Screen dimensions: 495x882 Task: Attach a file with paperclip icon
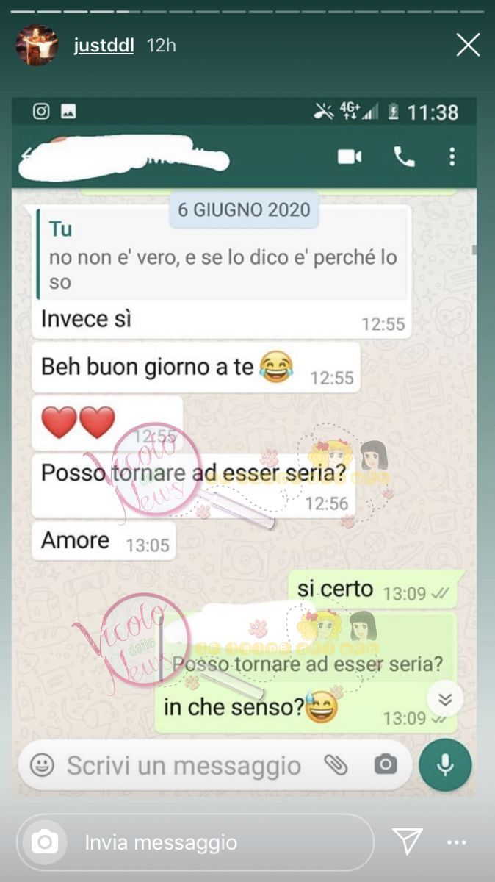[x=336, y=765]
